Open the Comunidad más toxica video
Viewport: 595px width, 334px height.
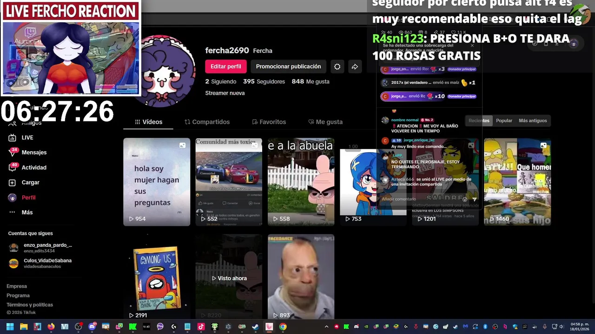(229, 182)
